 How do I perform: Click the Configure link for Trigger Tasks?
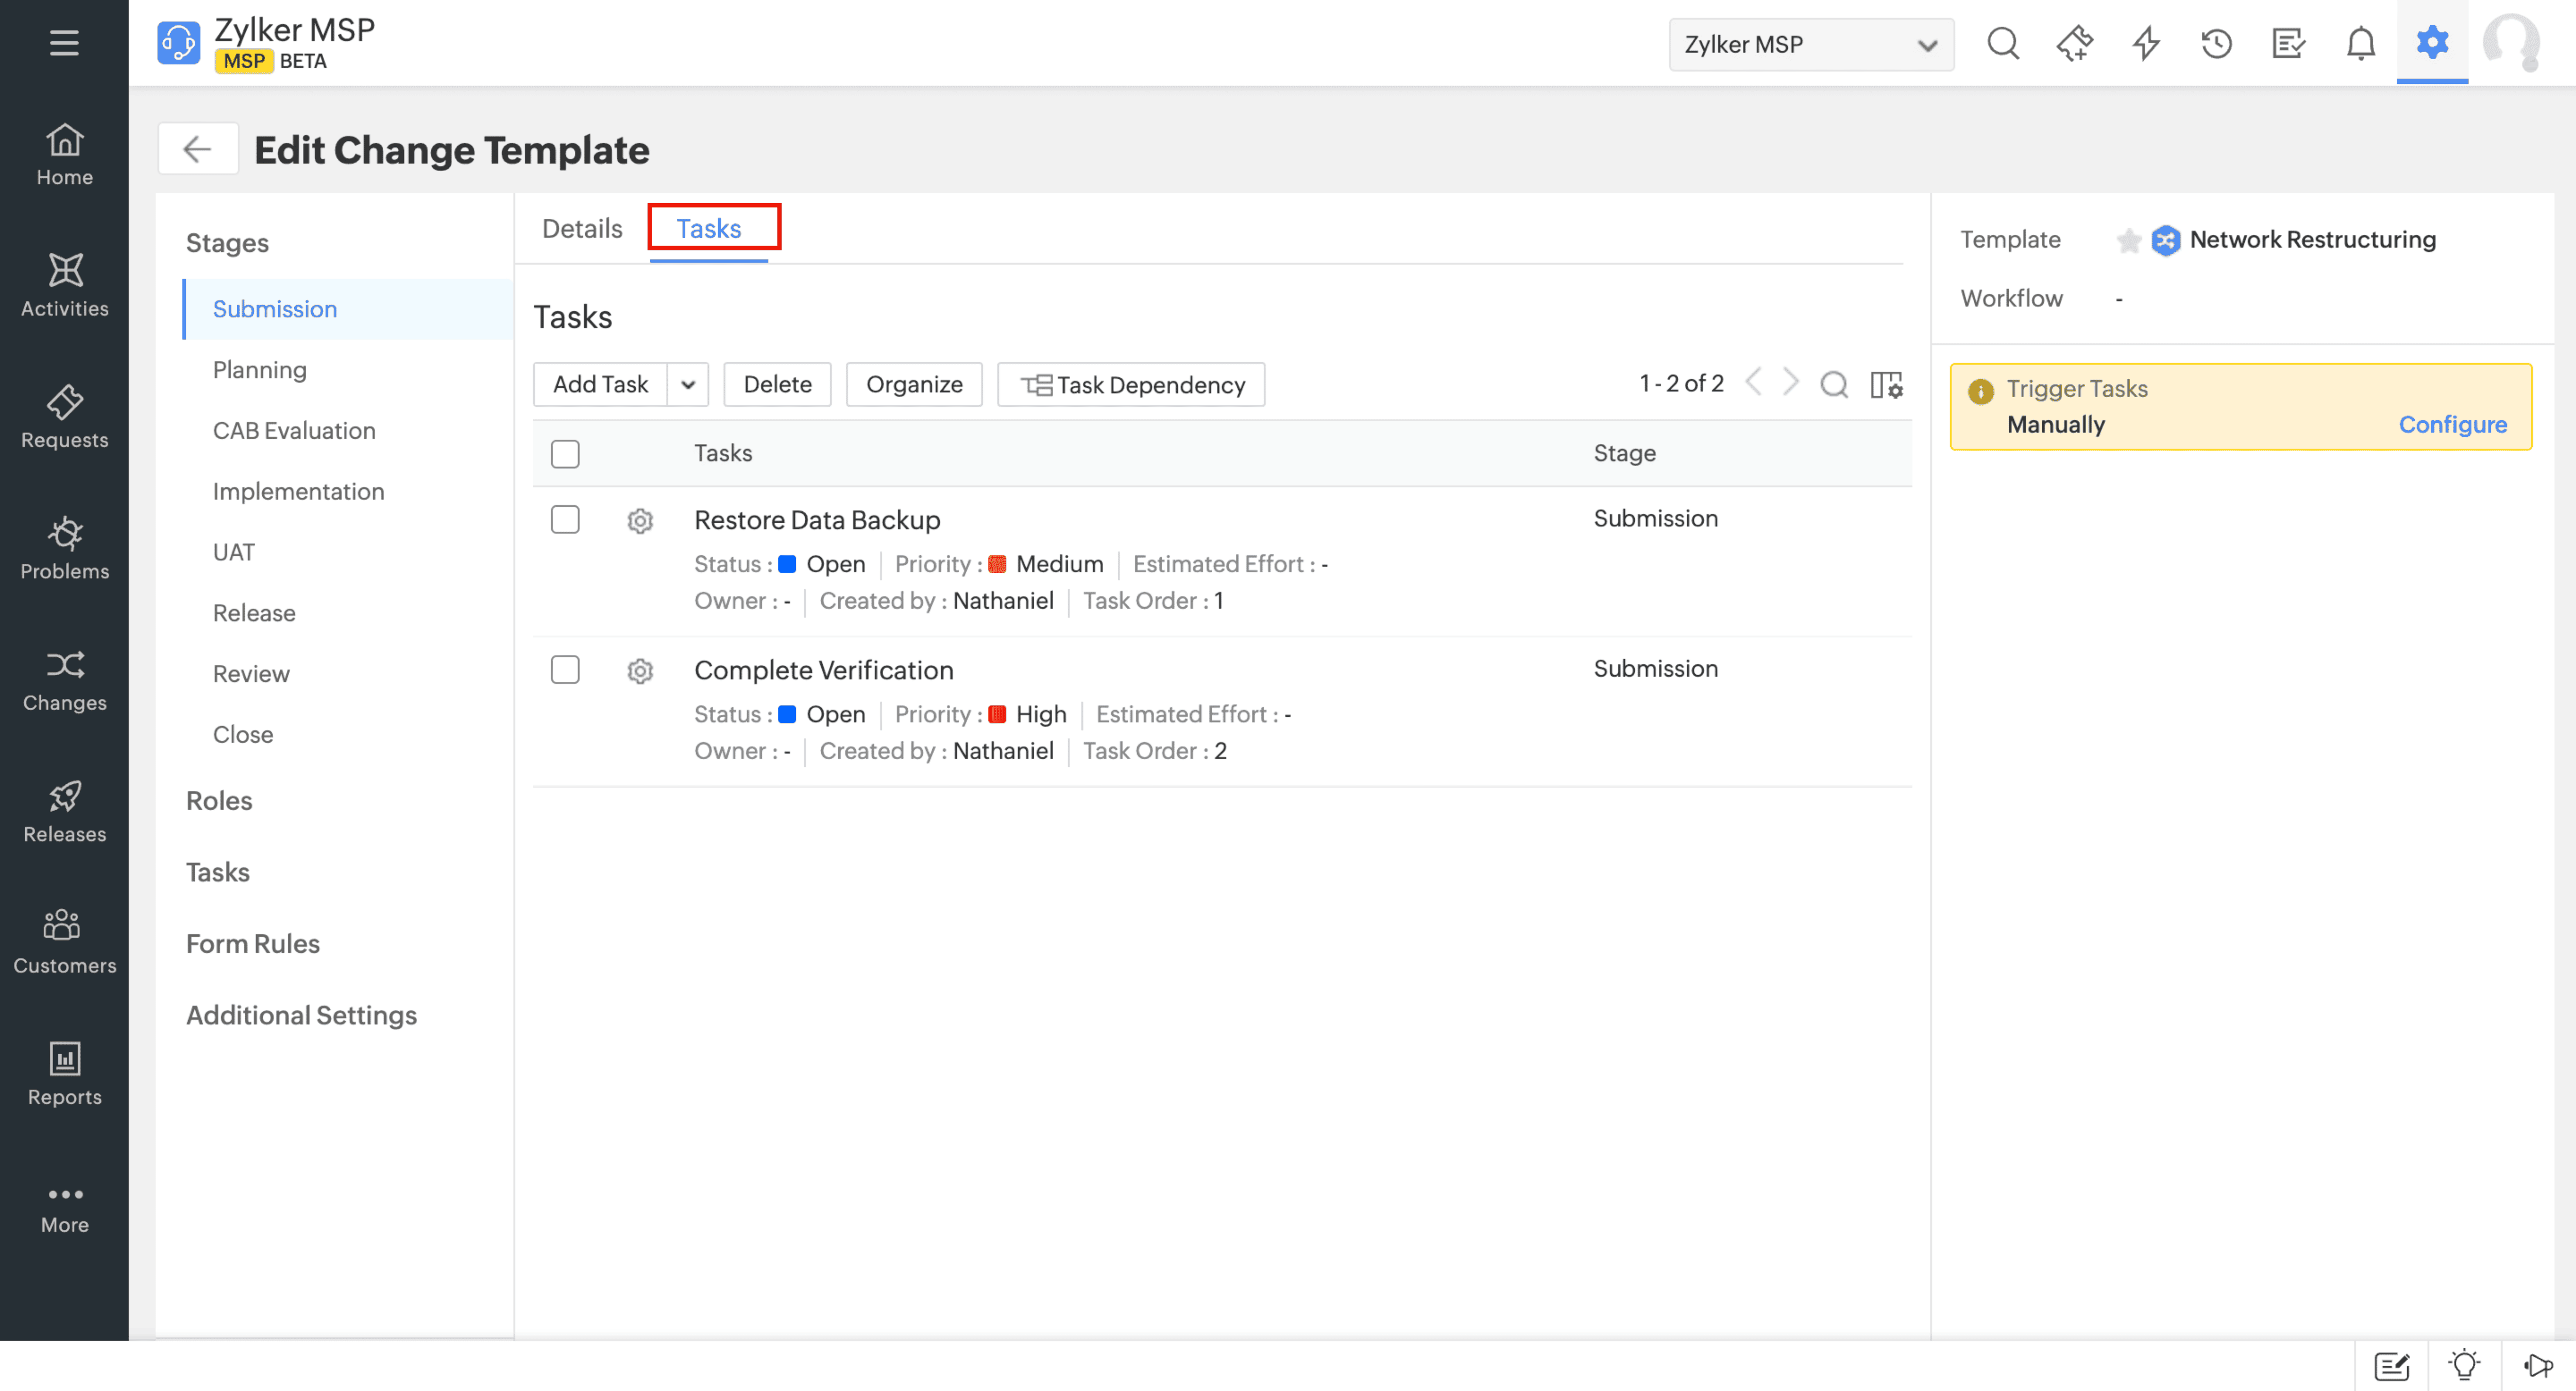[2452, 425]
